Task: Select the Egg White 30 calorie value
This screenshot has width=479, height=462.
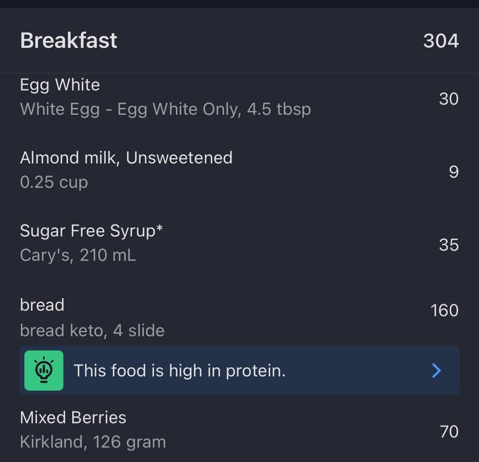Action: point(449,99)
